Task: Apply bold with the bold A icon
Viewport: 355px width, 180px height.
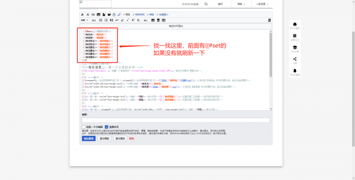Action: pos(82,15)
